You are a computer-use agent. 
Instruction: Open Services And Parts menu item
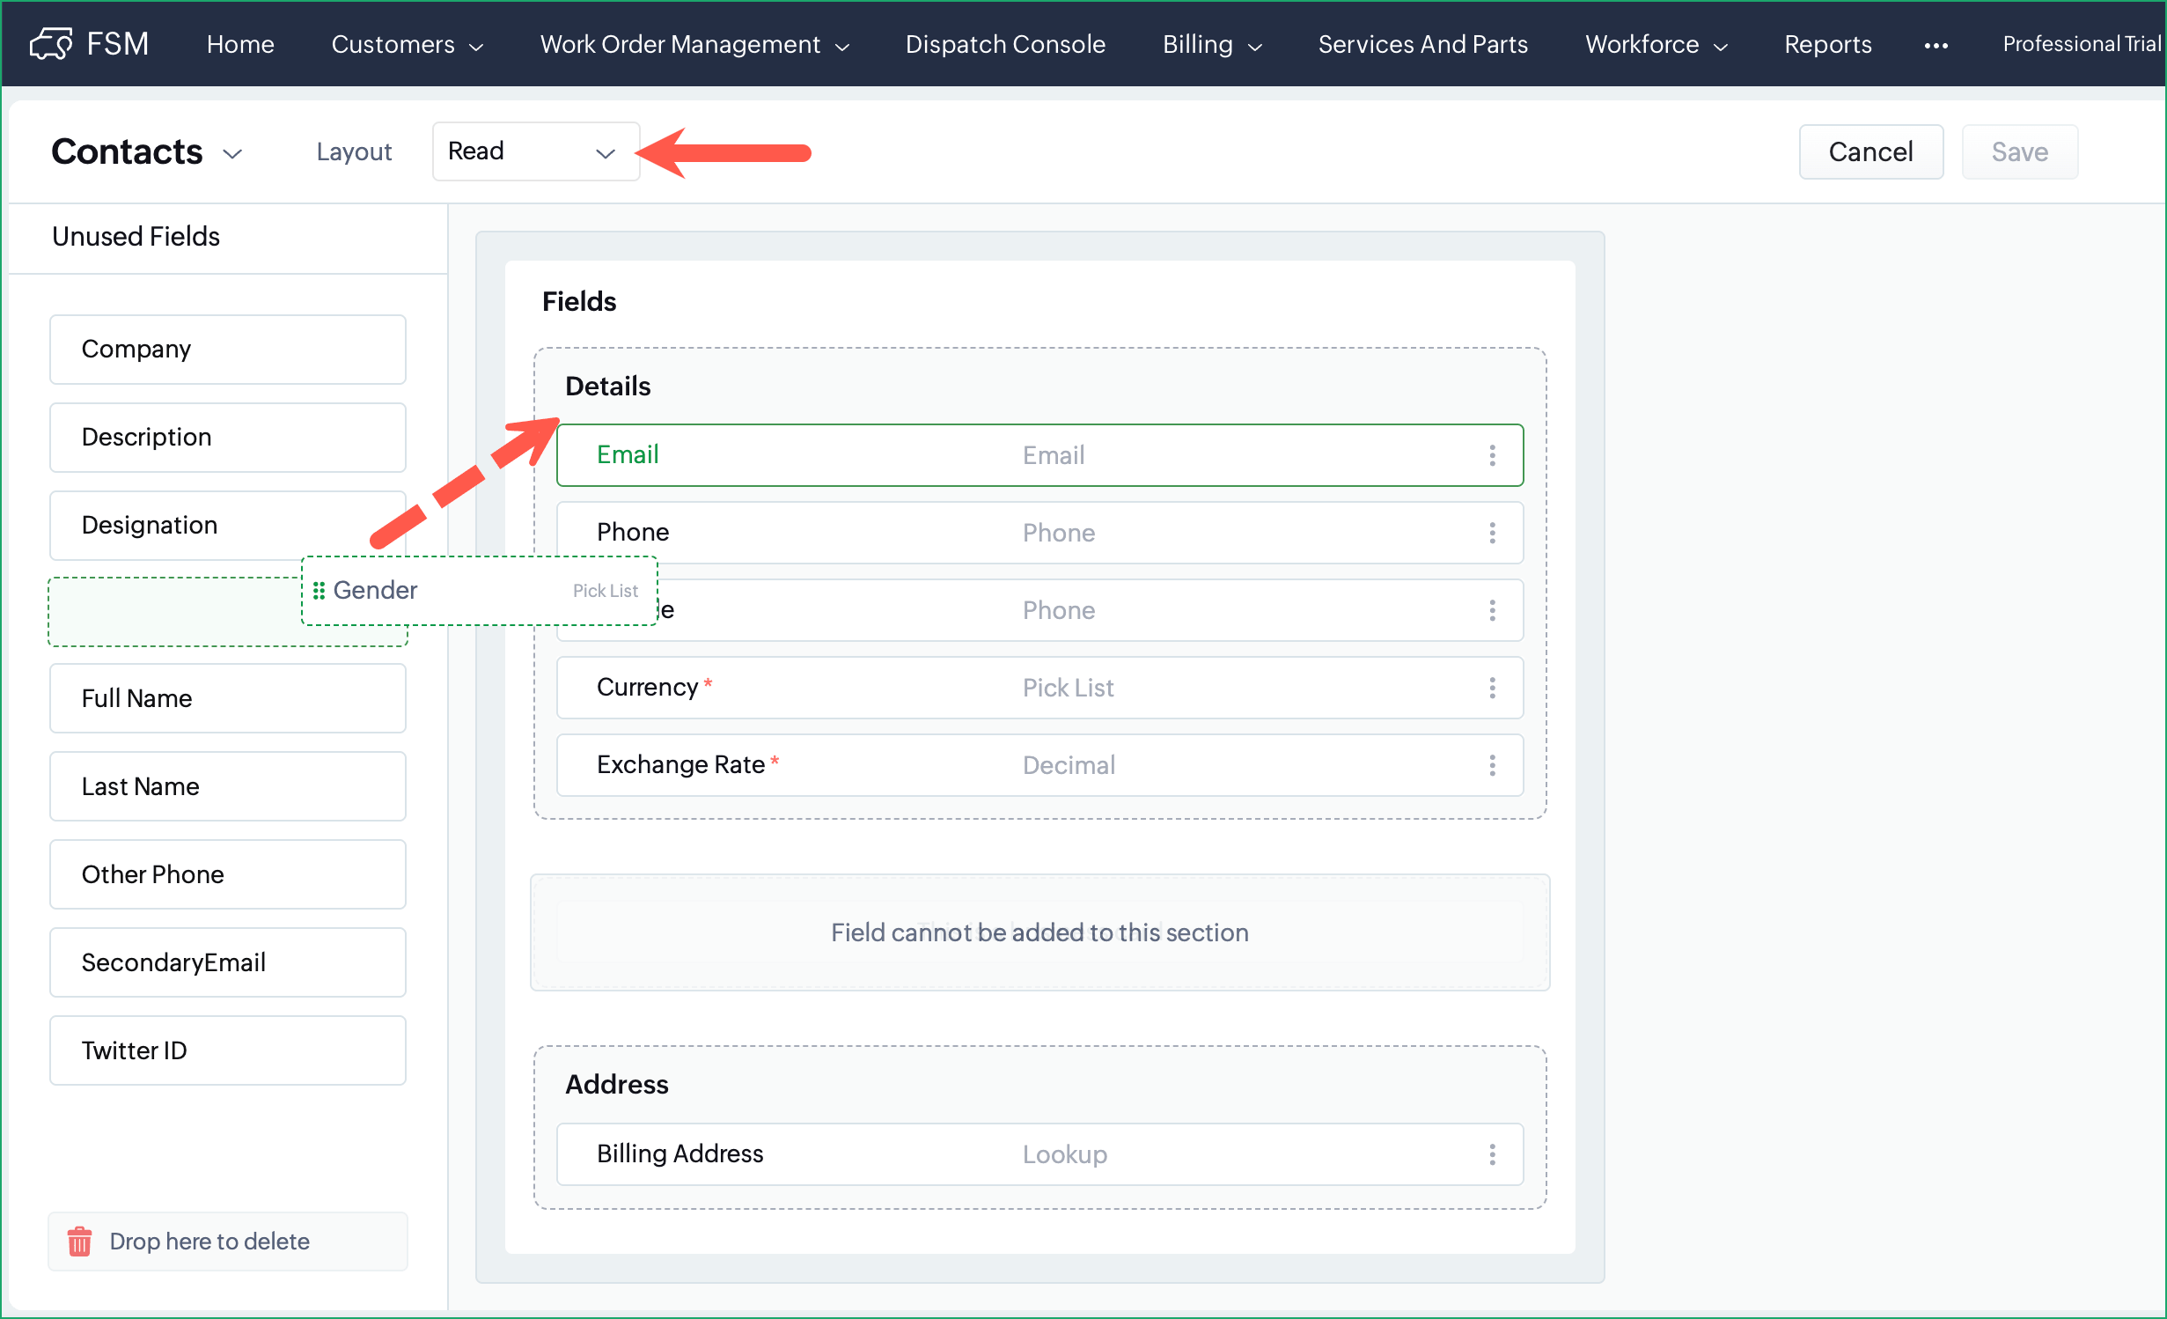click(x=1422, y=45)
